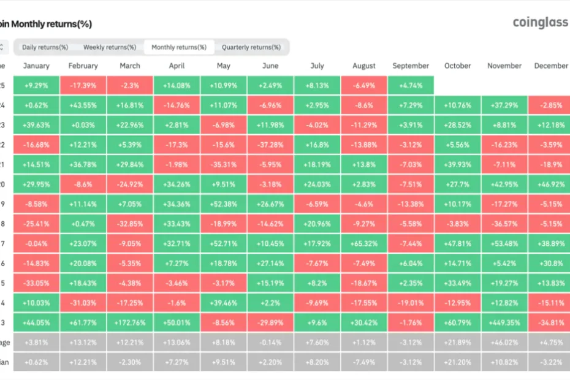Switch to the Daily returns(%) tab

coord(45,47)
